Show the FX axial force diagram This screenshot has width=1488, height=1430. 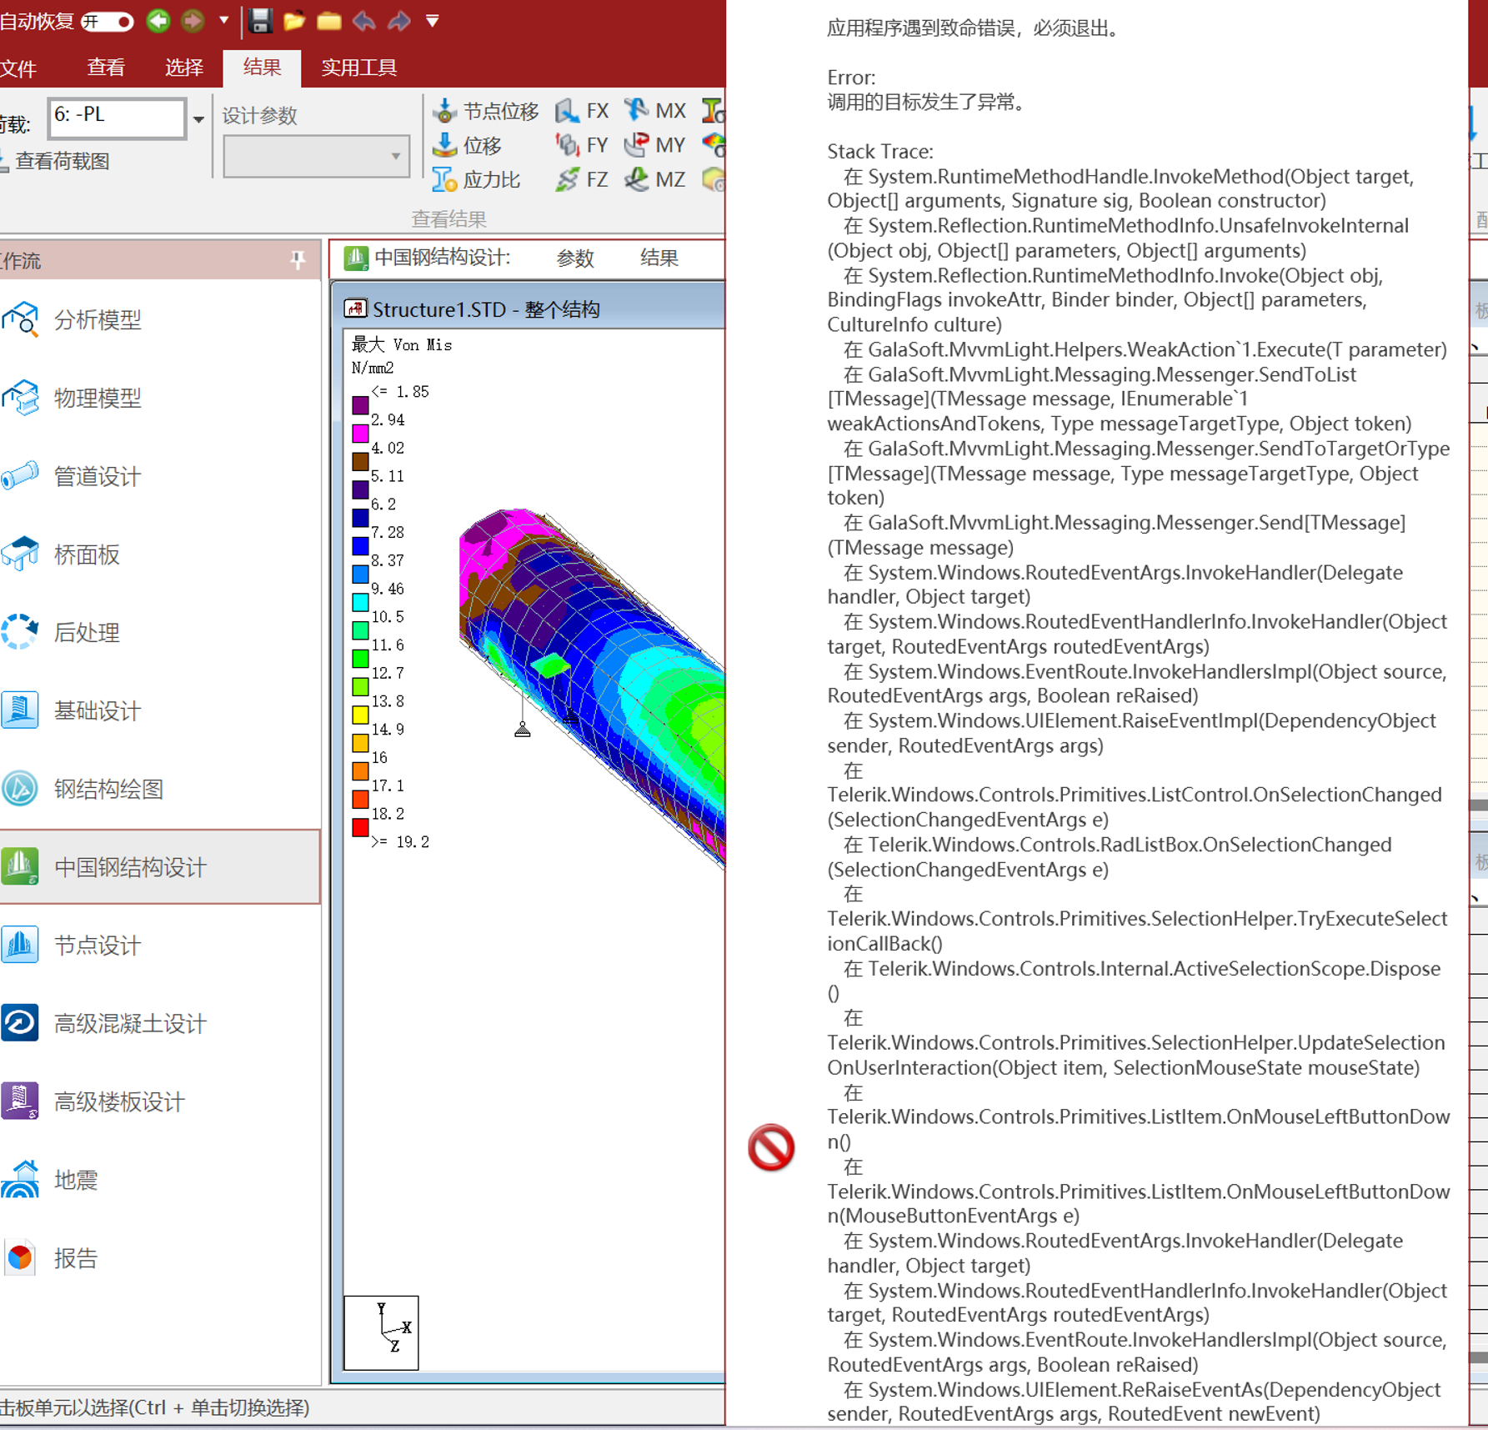tap(582, 111)
